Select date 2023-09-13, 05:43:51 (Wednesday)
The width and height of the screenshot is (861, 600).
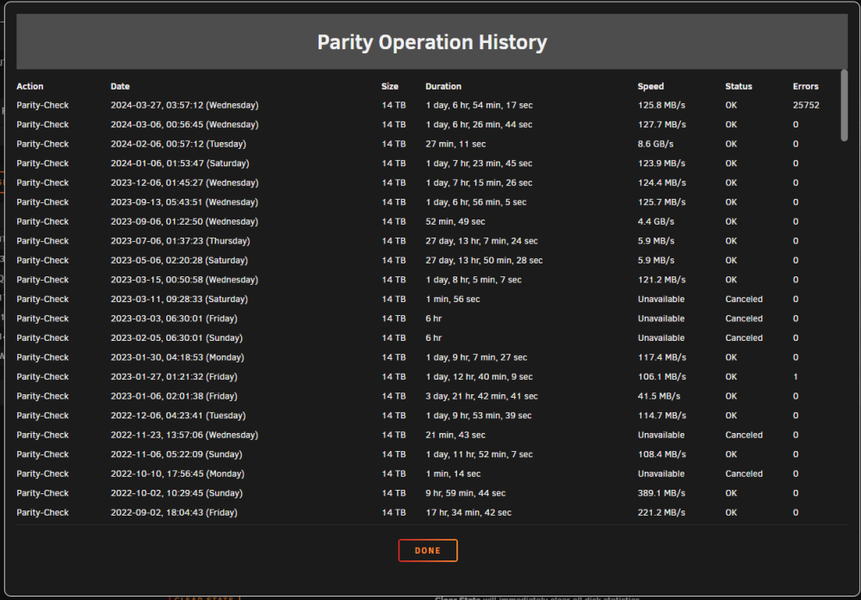(184, 202)
